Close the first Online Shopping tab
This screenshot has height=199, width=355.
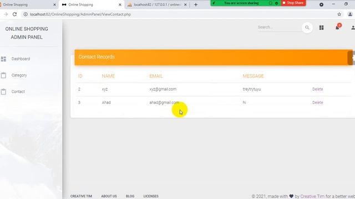pyautogui.click(x=54, y=4)
